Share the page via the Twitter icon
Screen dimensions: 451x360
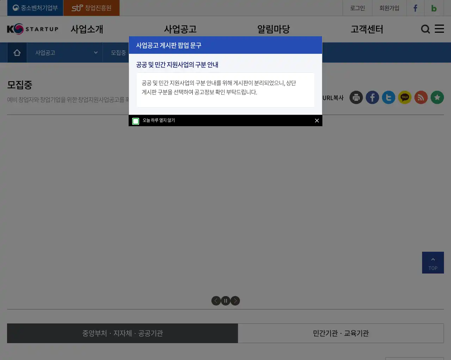point(388,97)
